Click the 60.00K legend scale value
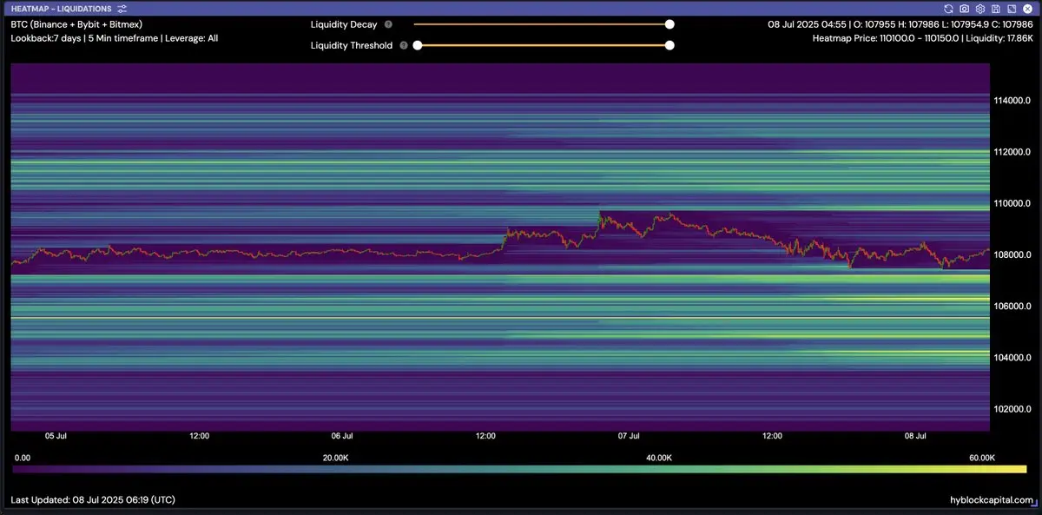The width and height of the screenshot is (1042, 515). [982, 457]
